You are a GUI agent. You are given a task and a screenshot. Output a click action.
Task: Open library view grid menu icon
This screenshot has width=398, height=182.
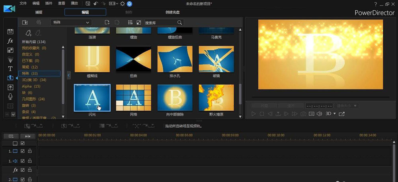[x=130, y=22]
